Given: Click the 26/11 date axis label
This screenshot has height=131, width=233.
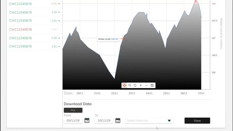Looking at the screenshot, I should (184, 93).
